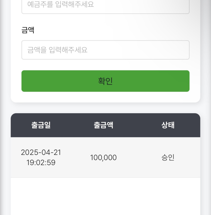Click the 금액 field label
The height and width of the screenshot is (215, 211).
coord(28,30)
